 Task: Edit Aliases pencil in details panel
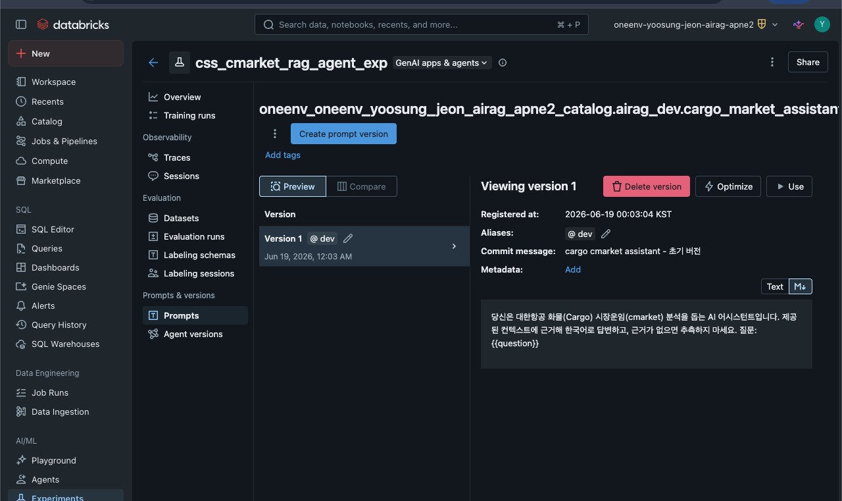(x=607, y=234)
